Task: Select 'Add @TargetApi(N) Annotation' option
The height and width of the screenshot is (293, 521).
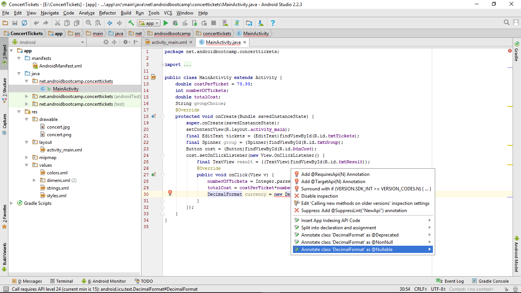Action: 333,182
